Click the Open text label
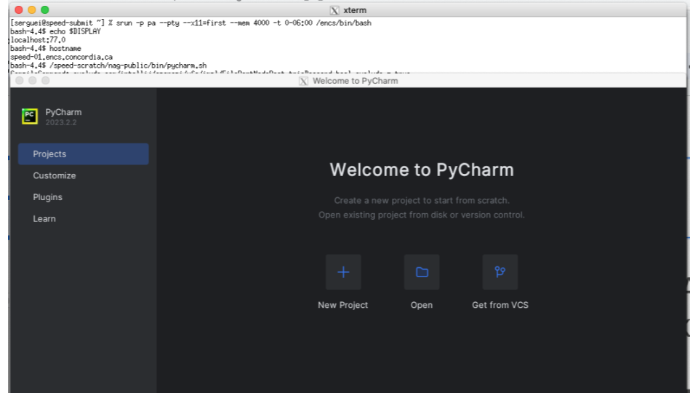This screenshot has height=393, width=698. pyautogui.click(x=422, y=305)
